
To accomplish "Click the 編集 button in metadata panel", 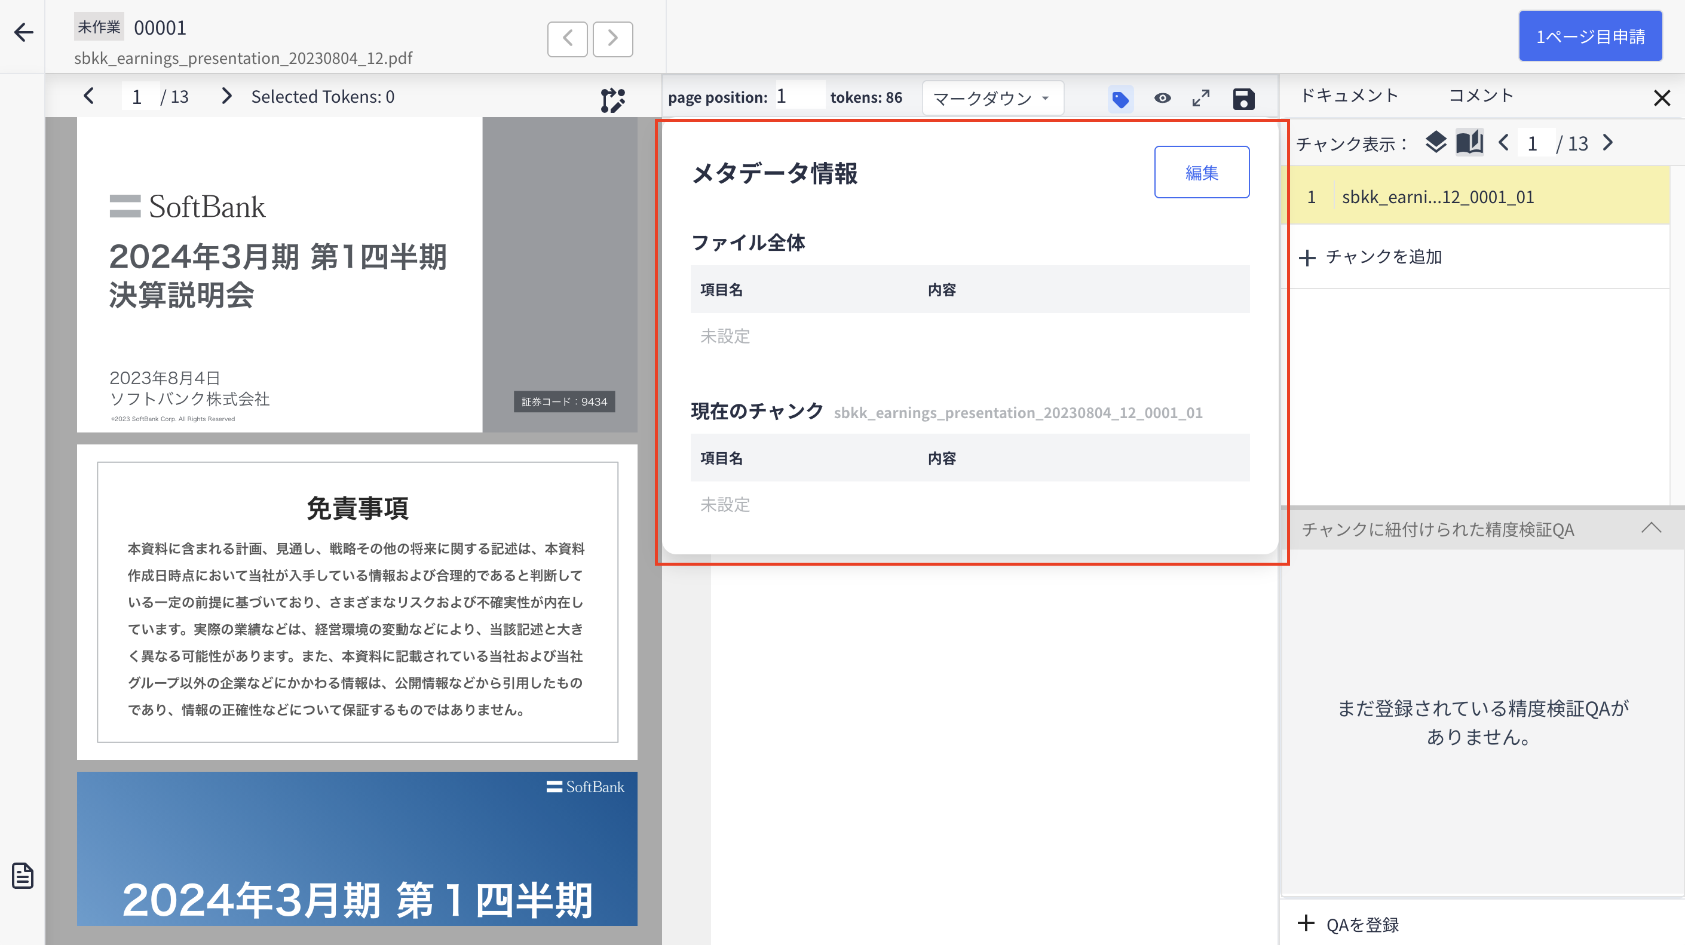I will click(1201, 172).
